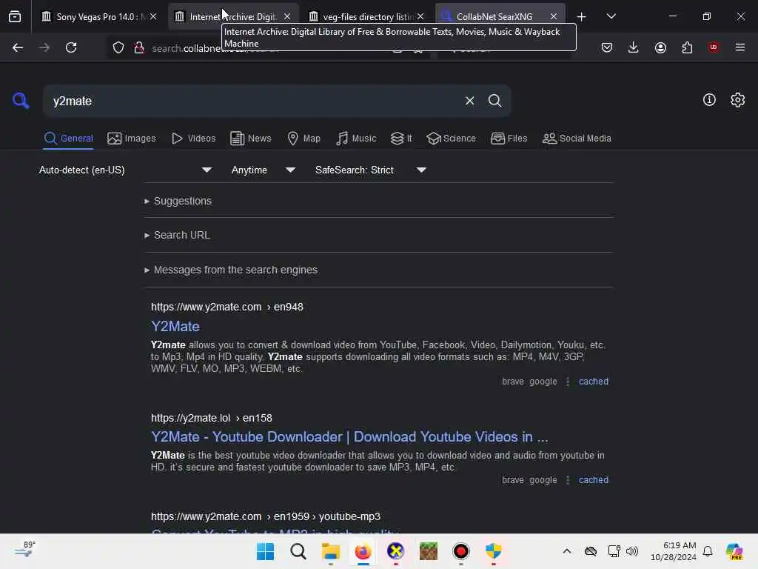Clear the y2mate search query
Image resolution: width=758 pixels, height=569 pixels.
[x=469, y=101]
